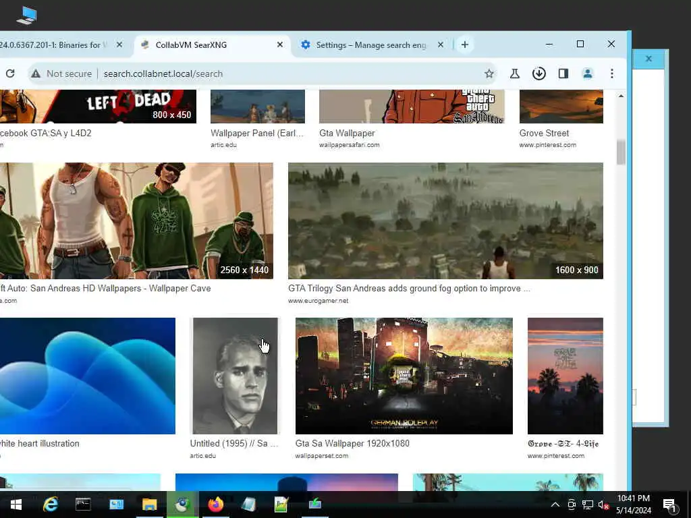The width and height of the screenshot is (691, 518).
Task: Open the browser downloads icon
Action: [x=538, y=74]
